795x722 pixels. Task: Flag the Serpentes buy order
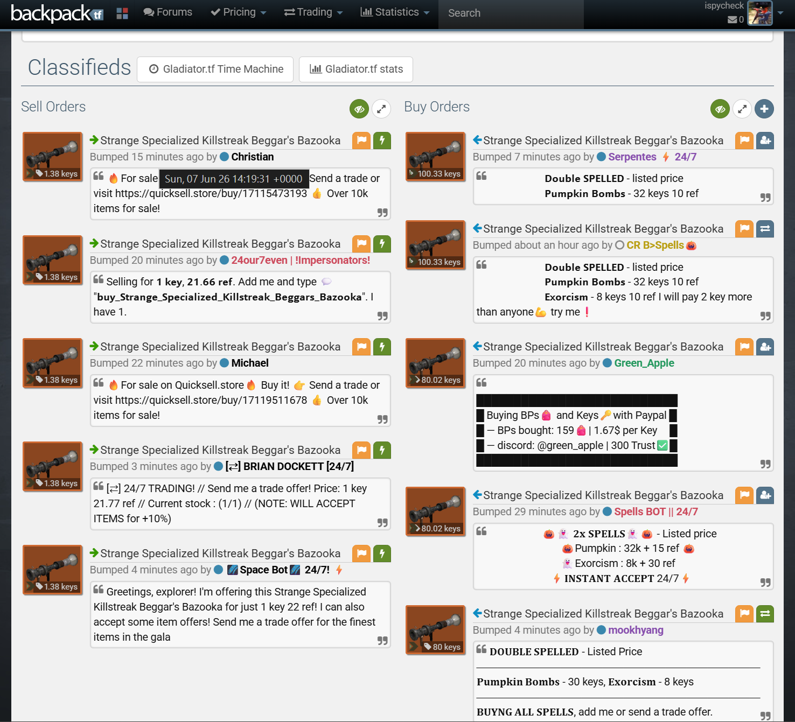744,141
